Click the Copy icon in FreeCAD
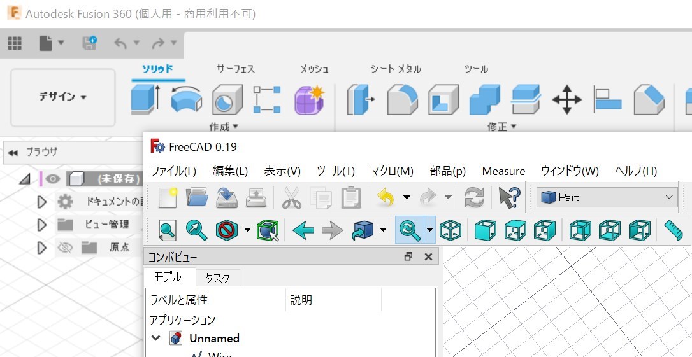Viewport: 692px width, 357px height. (321, 197)
